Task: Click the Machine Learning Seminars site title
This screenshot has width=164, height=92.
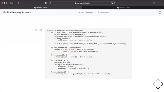Action: 17,12
